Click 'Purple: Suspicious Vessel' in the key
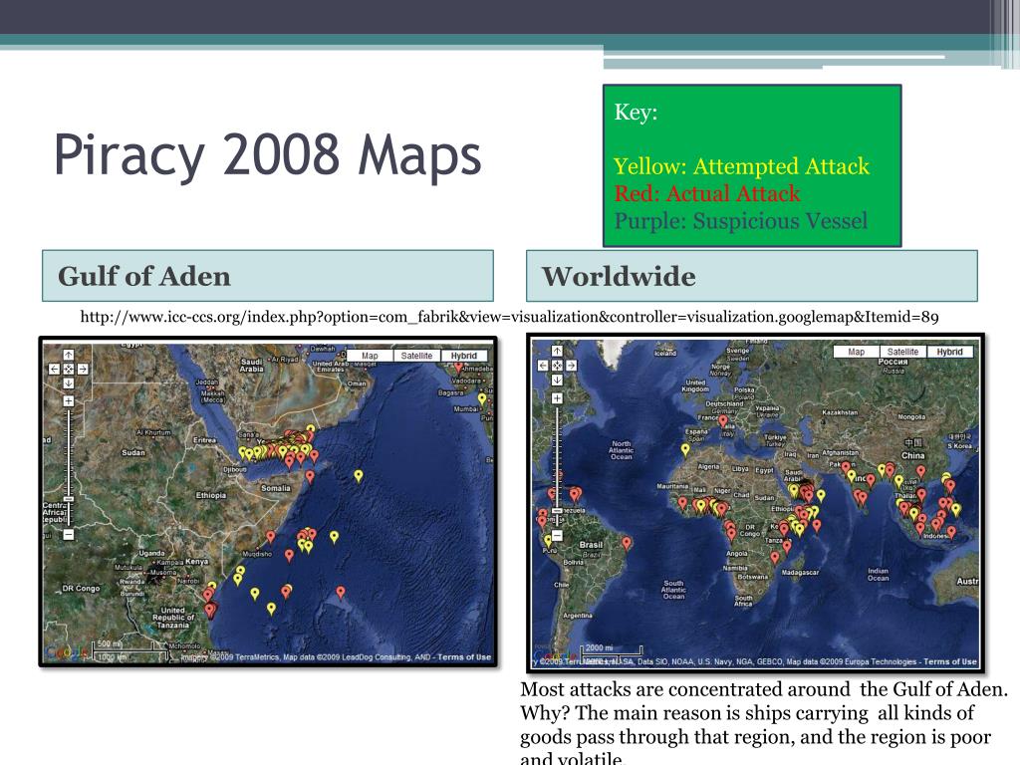 coord(741,221)
